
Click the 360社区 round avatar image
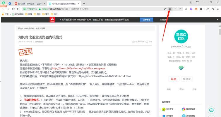click(x=181, y=37)
